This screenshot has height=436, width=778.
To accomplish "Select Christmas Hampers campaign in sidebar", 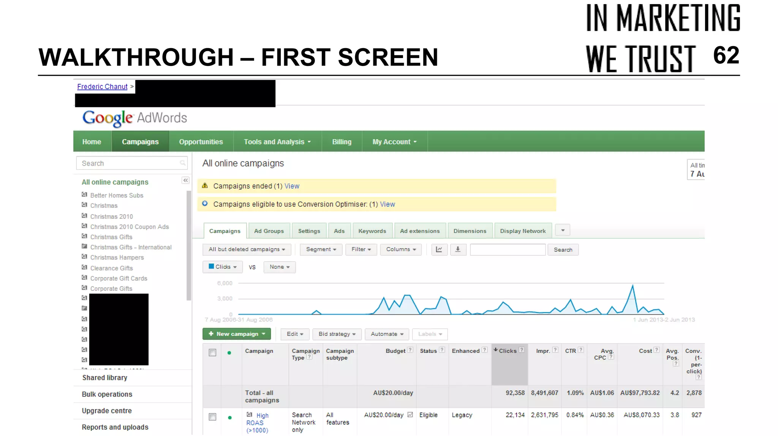I will (117, 257).
